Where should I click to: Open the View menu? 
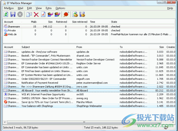tap(39, 8)
